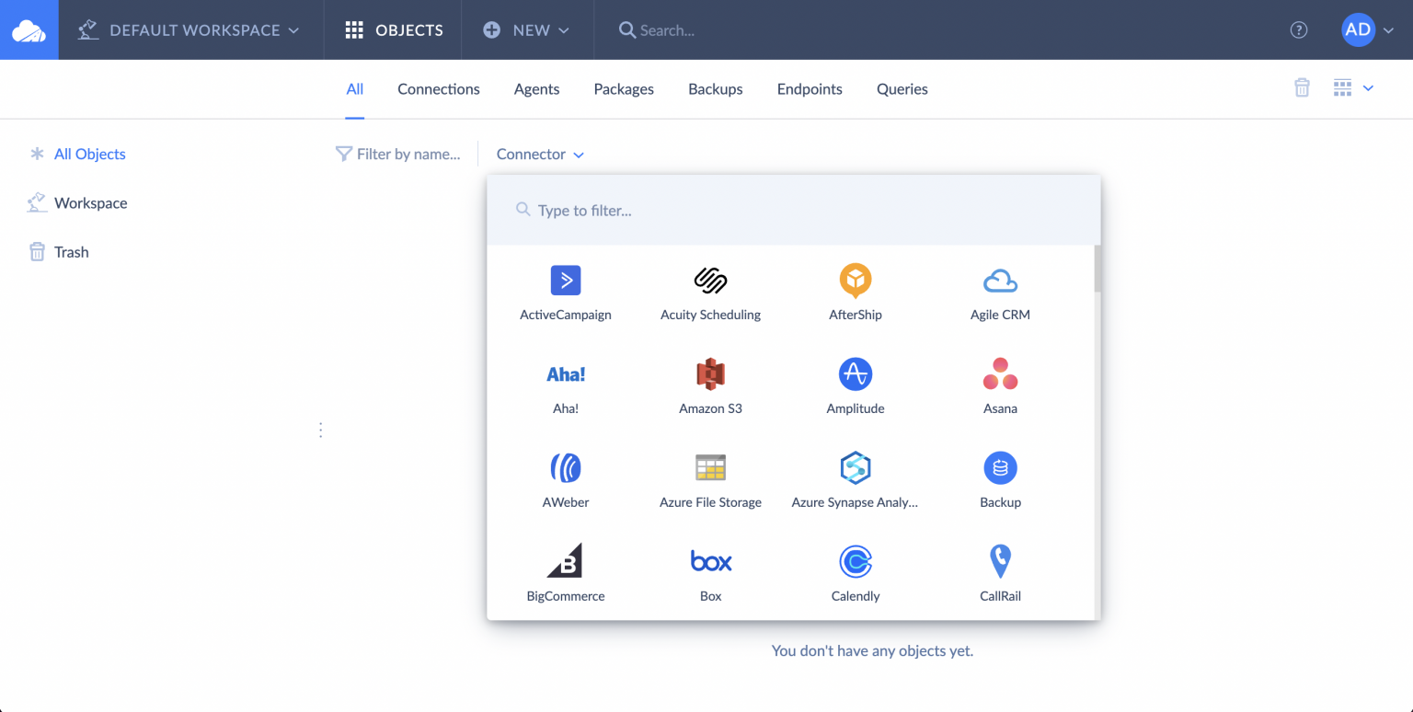The width and height of the screenshot is (1413, 712).
Task: Select All Objects in the sidebar
Action: (x=89, y=154)
